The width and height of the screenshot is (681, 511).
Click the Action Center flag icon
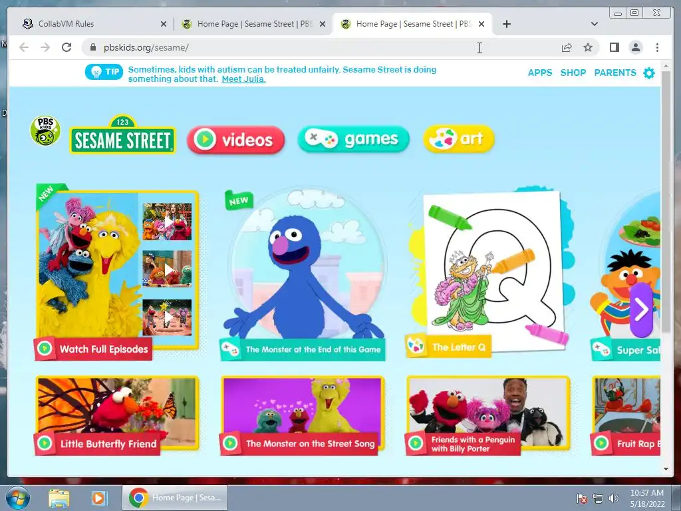581,498
